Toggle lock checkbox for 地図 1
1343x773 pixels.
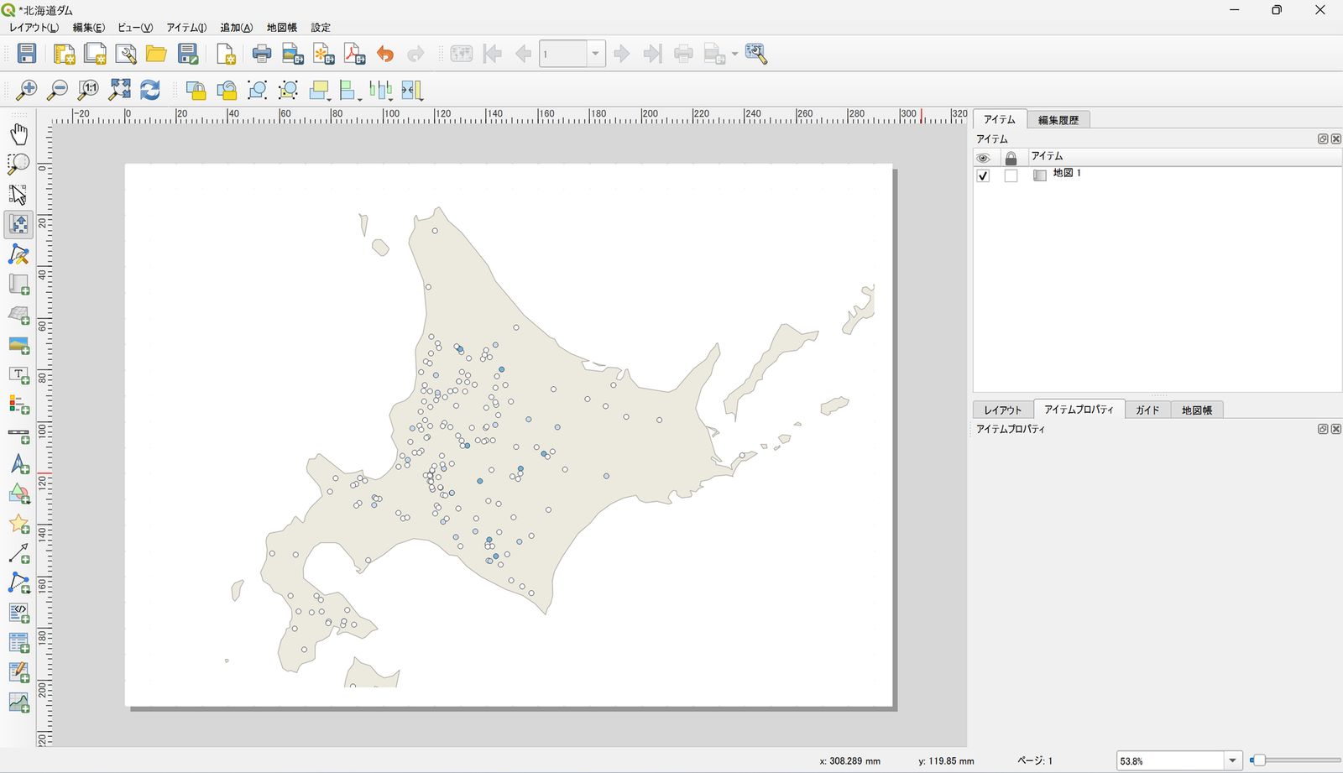pyautogui.click(x=1011, y=175)
